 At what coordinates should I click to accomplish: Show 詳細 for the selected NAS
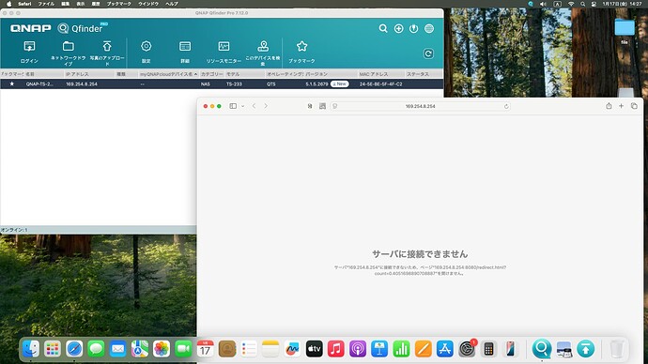click(185, 52)
